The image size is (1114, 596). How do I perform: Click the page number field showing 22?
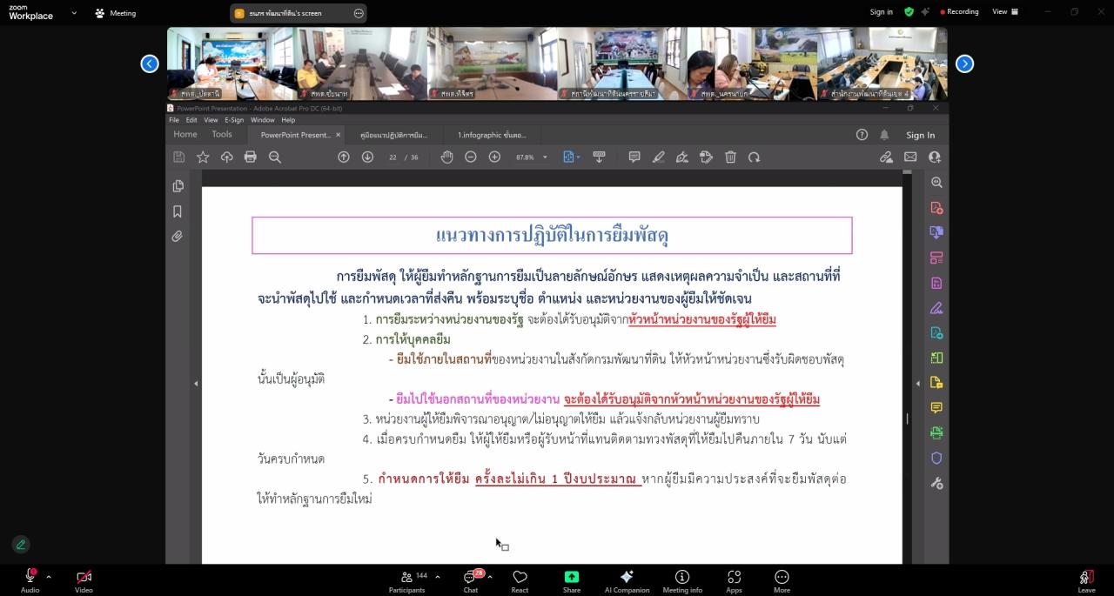tap(394, 157)
